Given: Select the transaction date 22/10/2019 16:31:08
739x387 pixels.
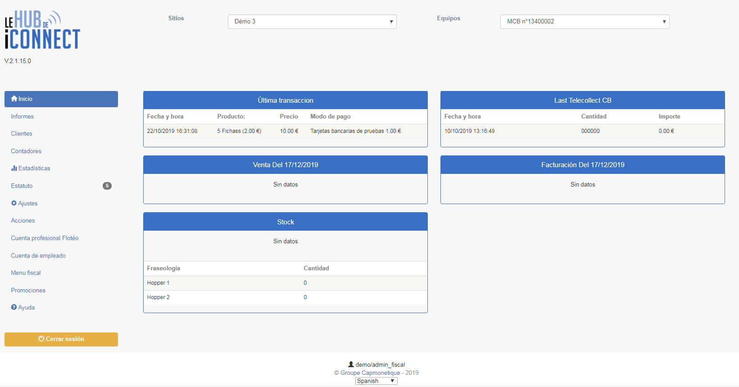Looking at the screenshot, I should click(x=172, y=131).
